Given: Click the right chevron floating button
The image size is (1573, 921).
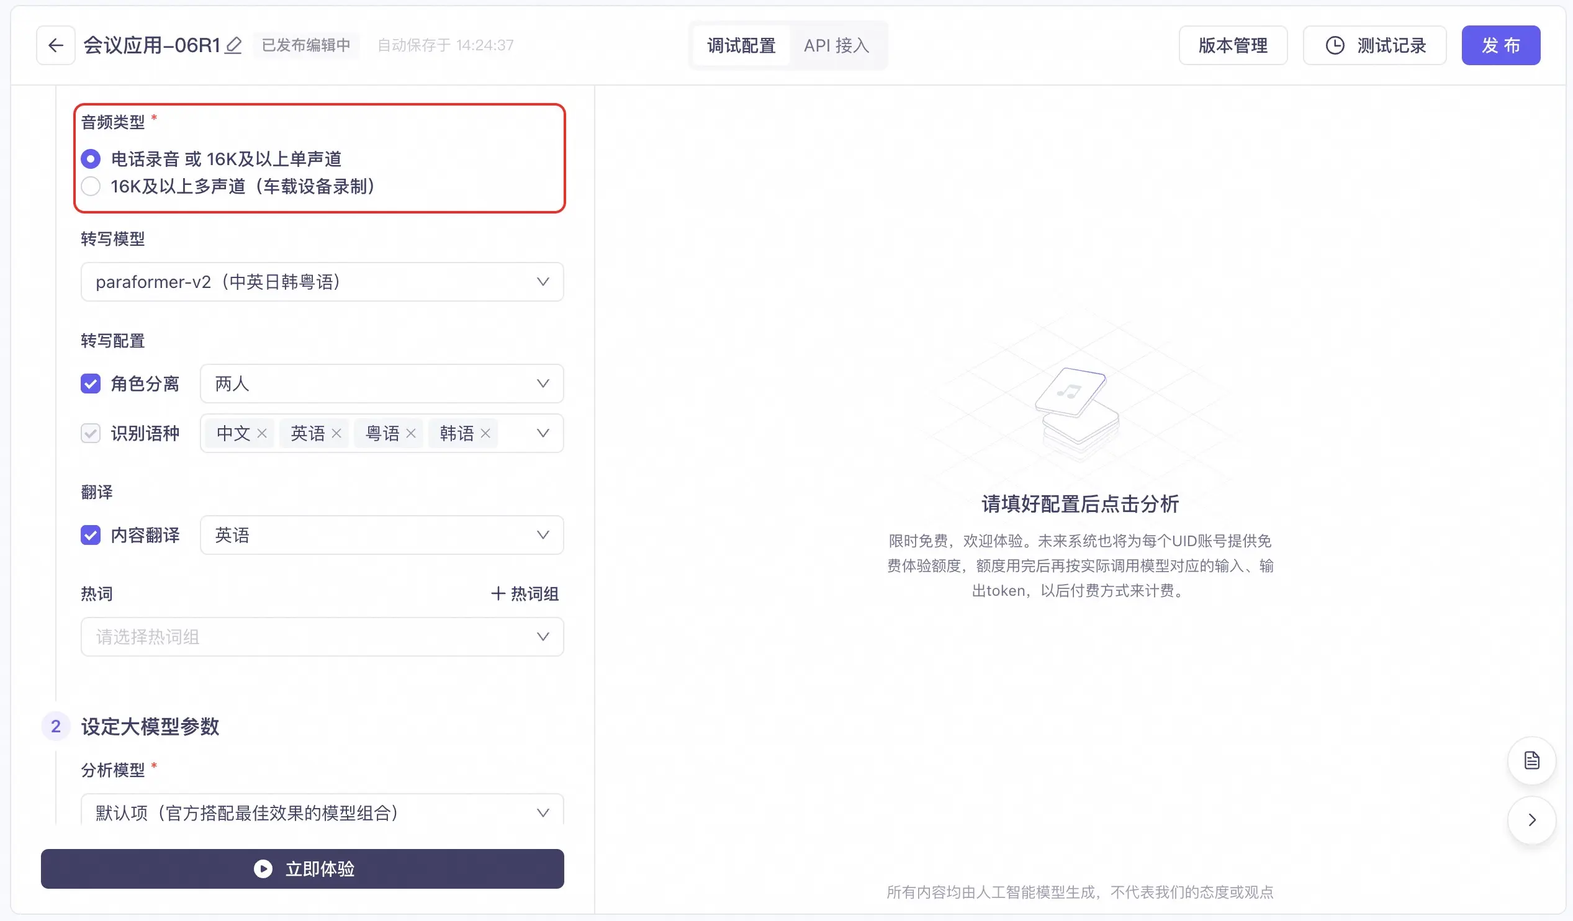Looking at the screenshot, I should pyautogui.click(x=1531, y=819).
